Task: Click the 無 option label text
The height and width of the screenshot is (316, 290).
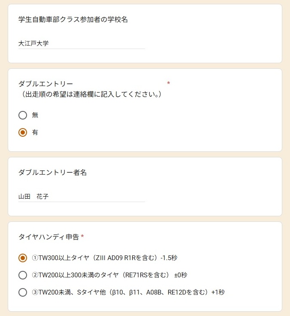Action: point(35,115)
